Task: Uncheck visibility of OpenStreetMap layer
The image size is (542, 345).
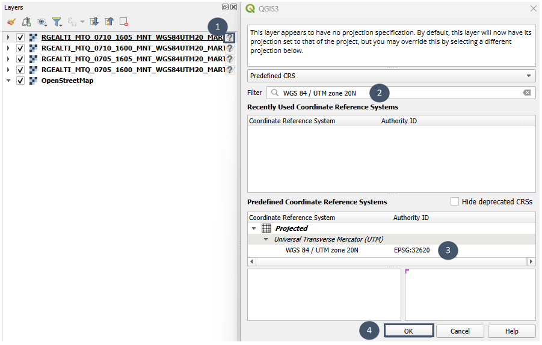Action: pyautogui.click(x=20, y=81)
